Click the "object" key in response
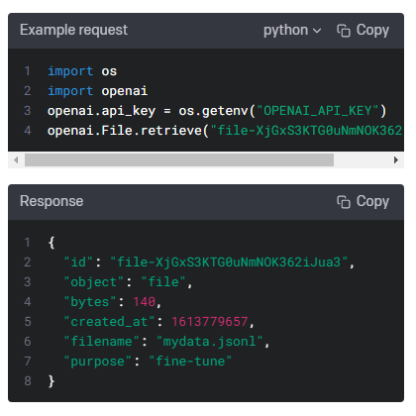 [x=94, y=282]
